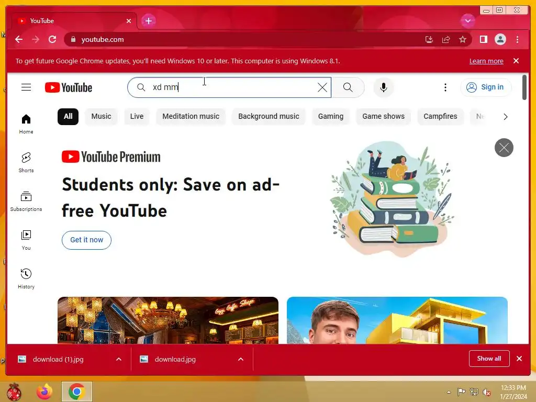Click the Get it now button
This screenshot has width=536, height=402.
click(x=86, y=240)
